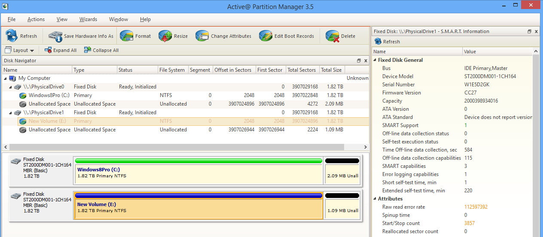
Task: Collapse the Attributes section
Action: [375, 199]
